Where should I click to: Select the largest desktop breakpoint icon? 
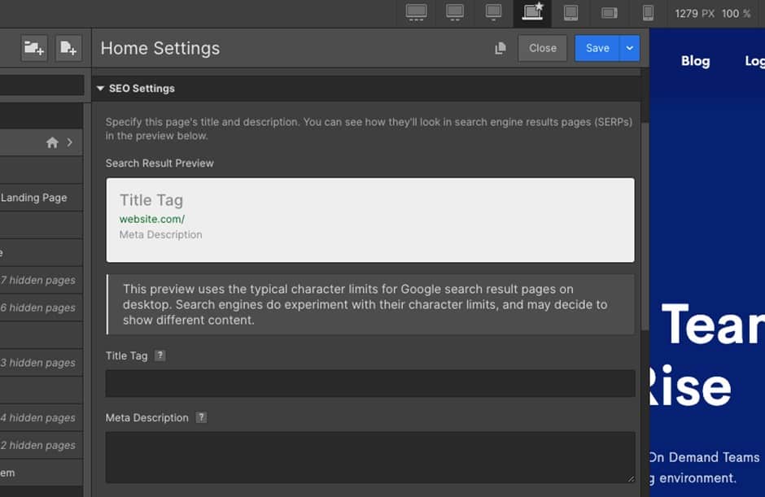click(x=416, y=12)
